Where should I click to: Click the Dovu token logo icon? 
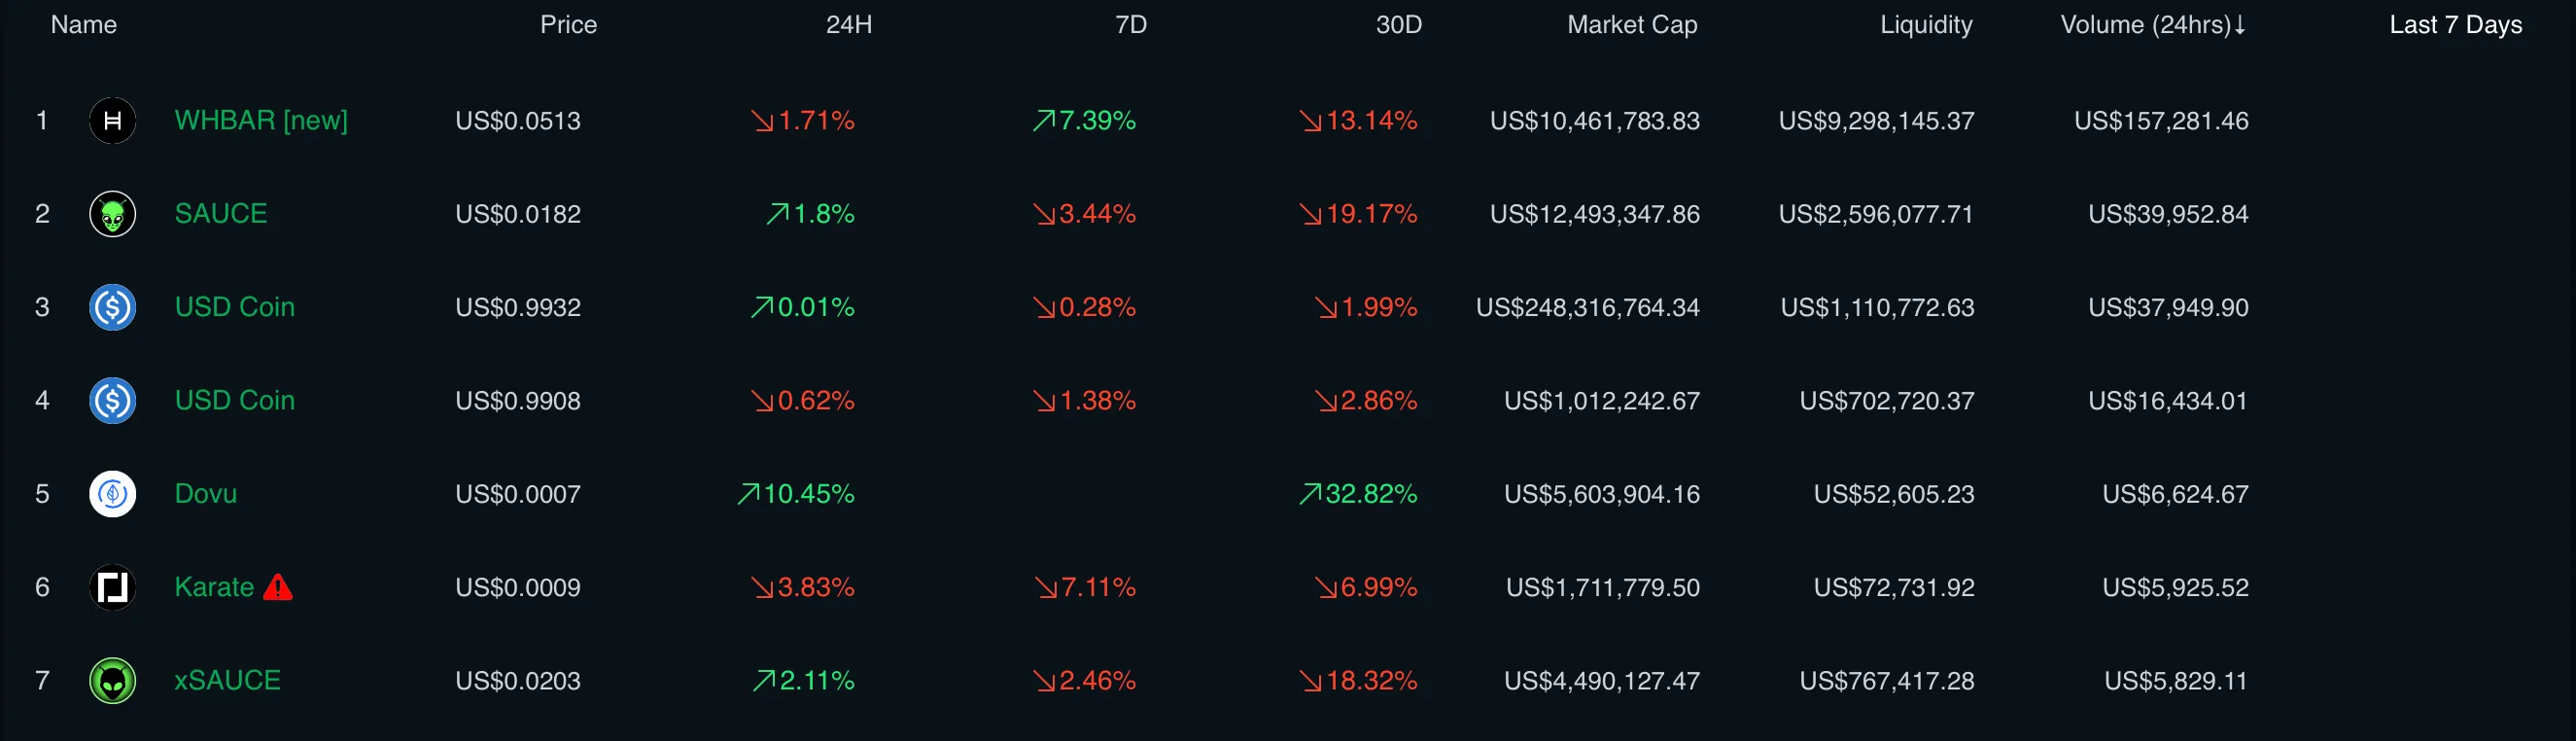(112, 494)
